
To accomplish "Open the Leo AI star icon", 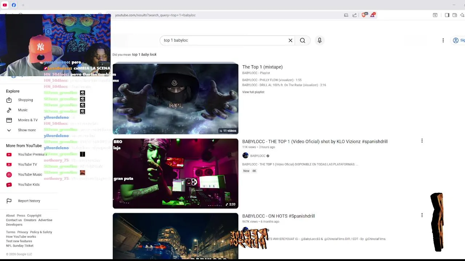I will pos(462,15).
